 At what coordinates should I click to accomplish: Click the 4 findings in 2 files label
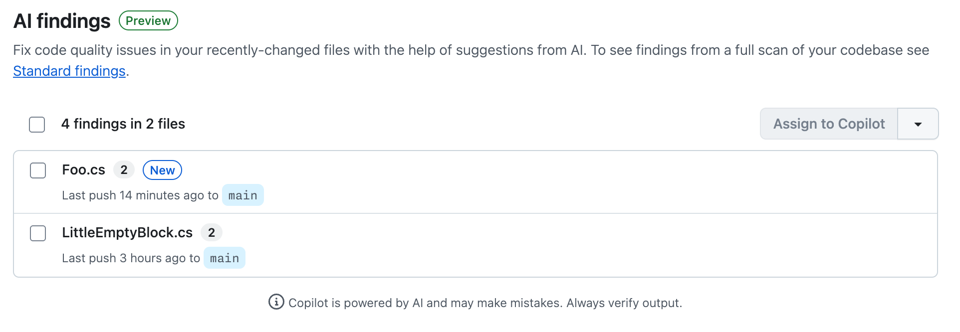(123, 124)
